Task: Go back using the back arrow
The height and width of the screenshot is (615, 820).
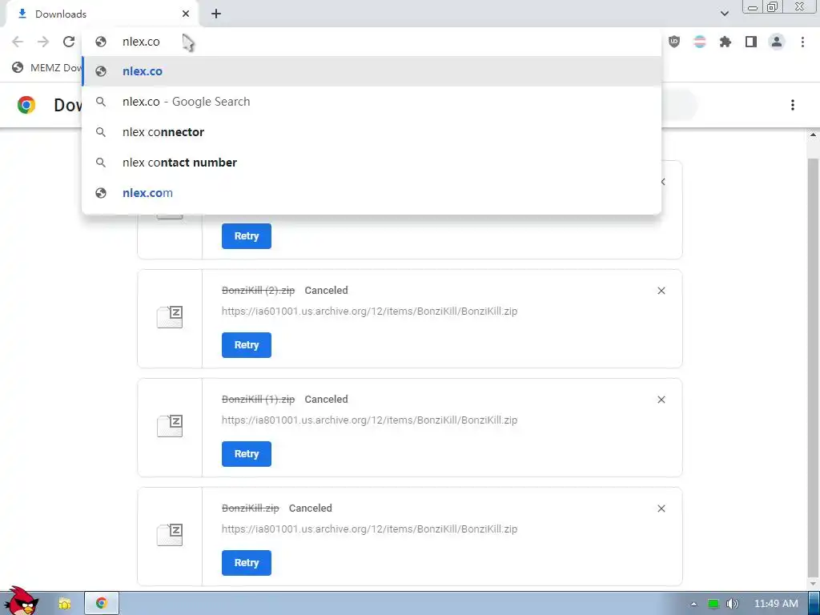Action: (x=18, y=42)
